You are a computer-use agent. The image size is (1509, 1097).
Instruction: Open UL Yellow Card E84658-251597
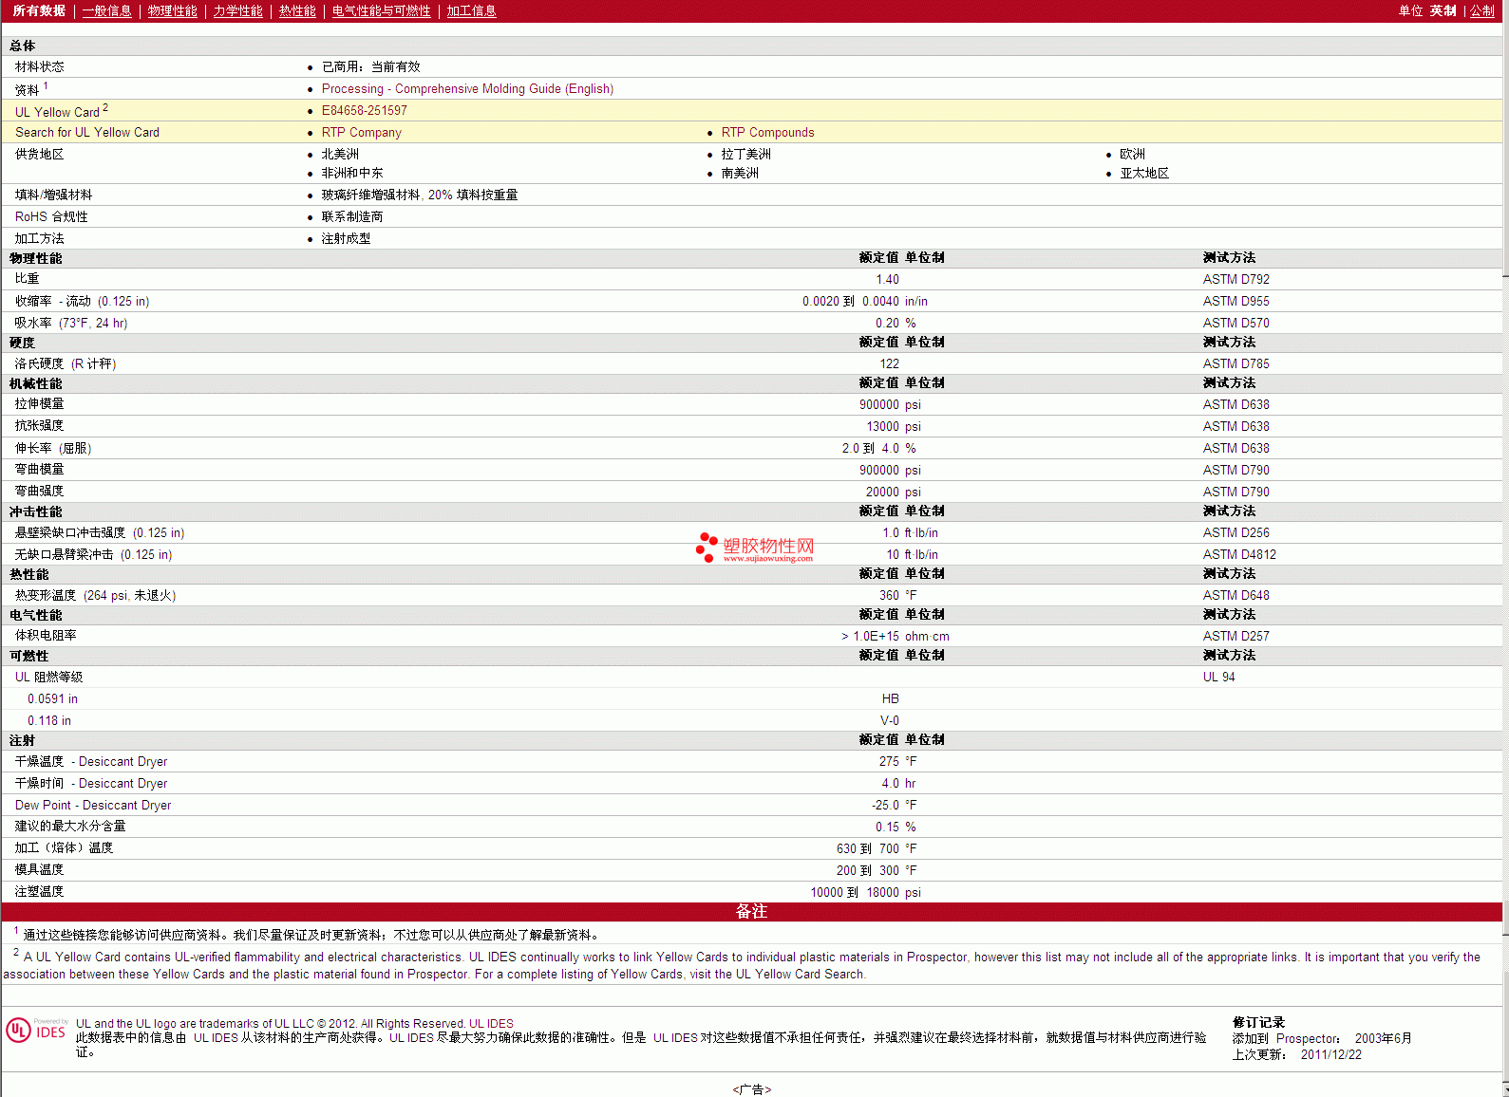[364, 110]
